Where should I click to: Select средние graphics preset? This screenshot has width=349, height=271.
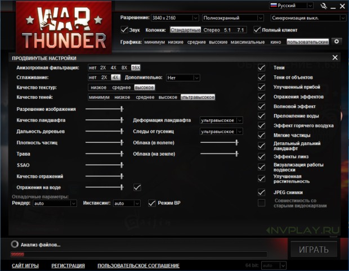[196, 42]
